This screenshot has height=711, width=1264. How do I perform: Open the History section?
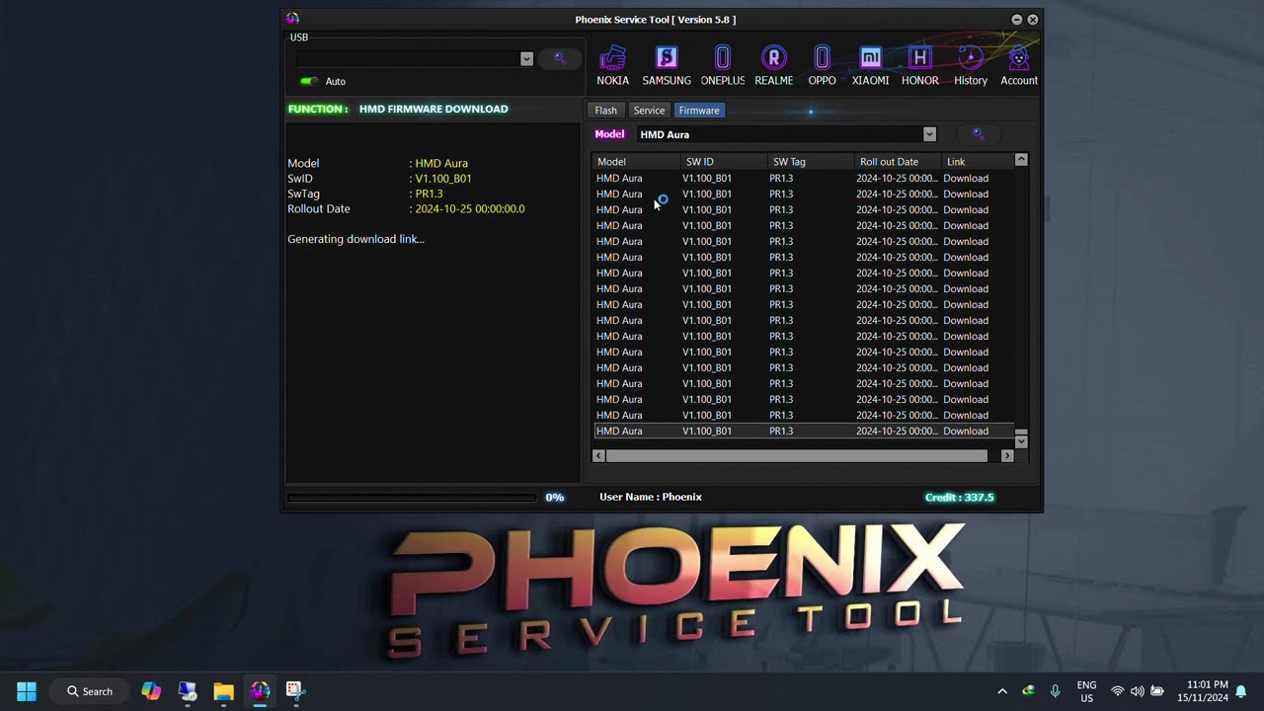click(971, 65)
